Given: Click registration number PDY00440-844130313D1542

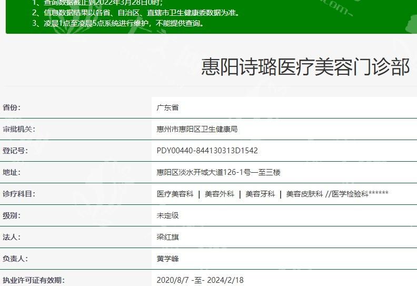Looking at the screenshot, I should pyautogui.click(x=207, y=151).
